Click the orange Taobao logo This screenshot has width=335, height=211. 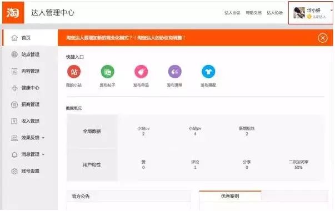13,12
